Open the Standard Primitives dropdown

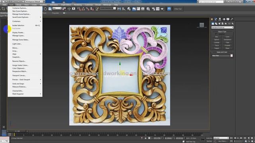(x=222, y=27)
